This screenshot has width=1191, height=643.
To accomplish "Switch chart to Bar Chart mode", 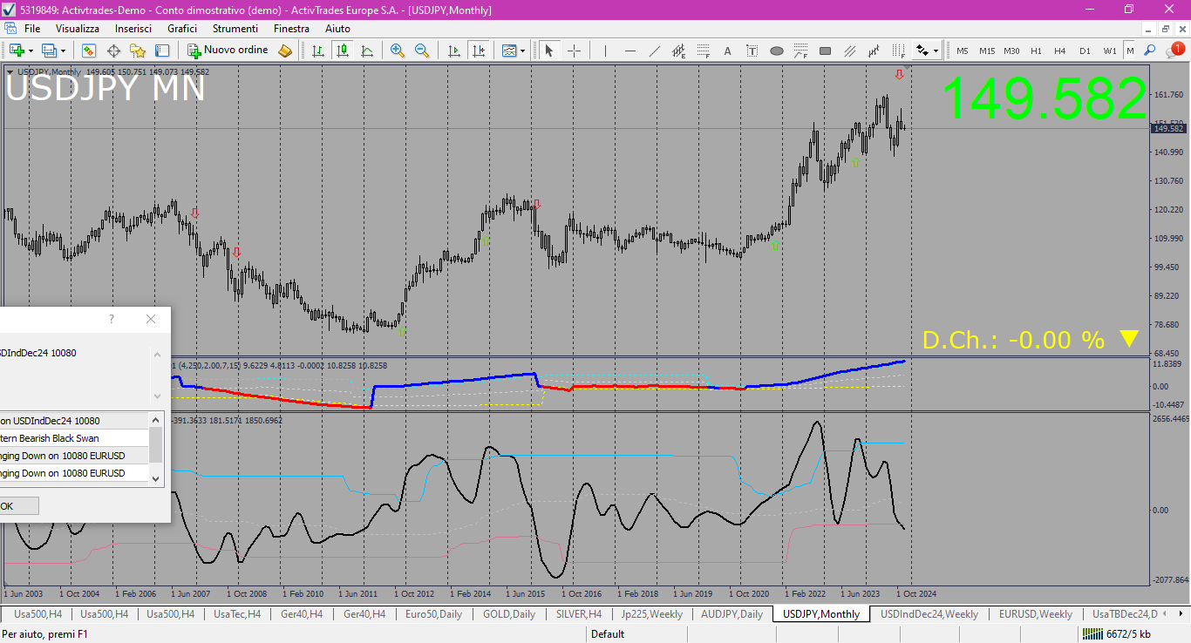I will point(318,51).
